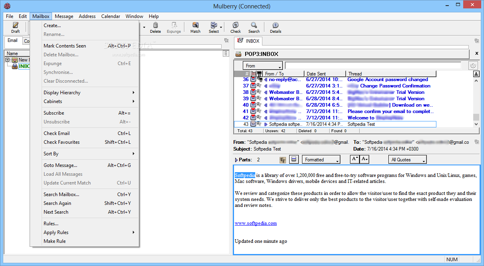Click the pane options icon in message header
Image resolution: width=484 pixels, height=266 pixels.
476,142
